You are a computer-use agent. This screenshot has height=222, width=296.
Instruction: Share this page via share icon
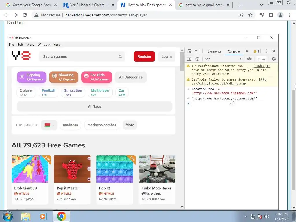241,15
